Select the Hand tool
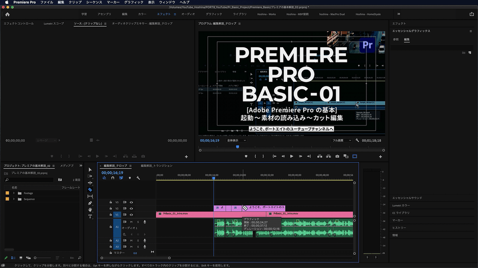This screenshot has width=478, height=268. [90, 210]
